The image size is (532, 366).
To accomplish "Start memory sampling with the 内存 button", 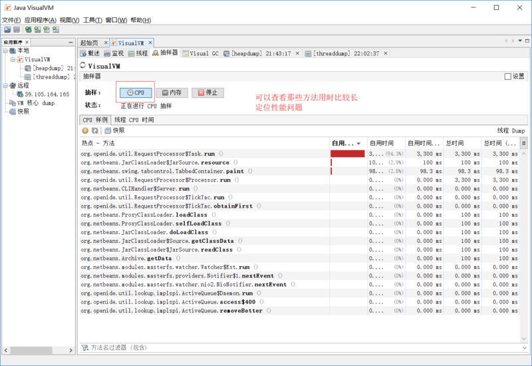I will point(172,92).
